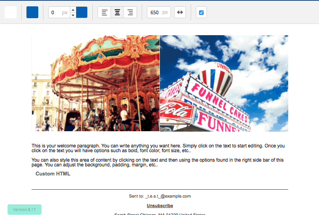The width and height of the screenshot is (319, 215).
Task: Select the align right icon
Action: coord(130,12)
